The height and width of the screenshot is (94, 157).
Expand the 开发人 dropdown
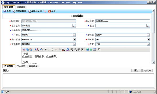click(74, 35)
